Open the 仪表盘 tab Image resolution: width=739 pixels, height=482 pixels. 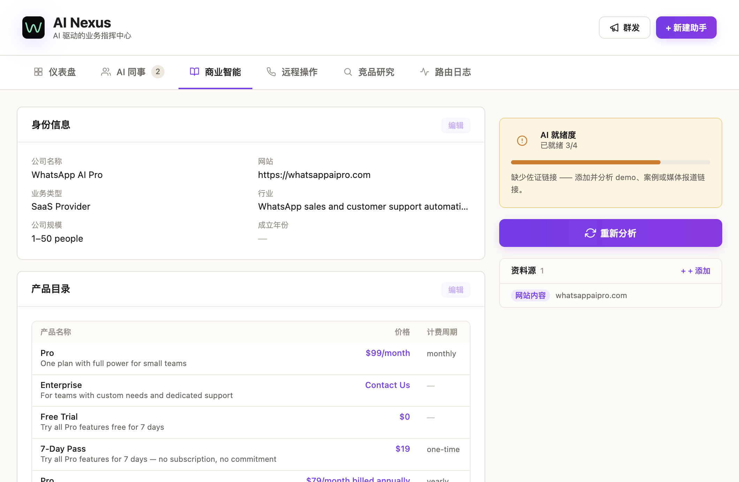pos(55,72)
